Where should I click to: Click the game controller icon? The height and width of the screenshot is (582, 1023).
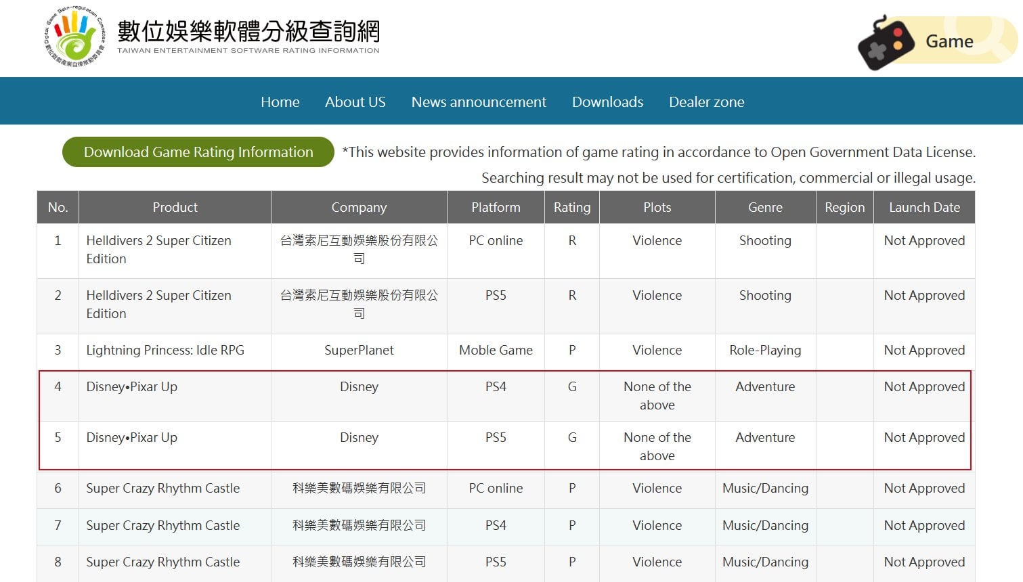(x=885, y=43)
